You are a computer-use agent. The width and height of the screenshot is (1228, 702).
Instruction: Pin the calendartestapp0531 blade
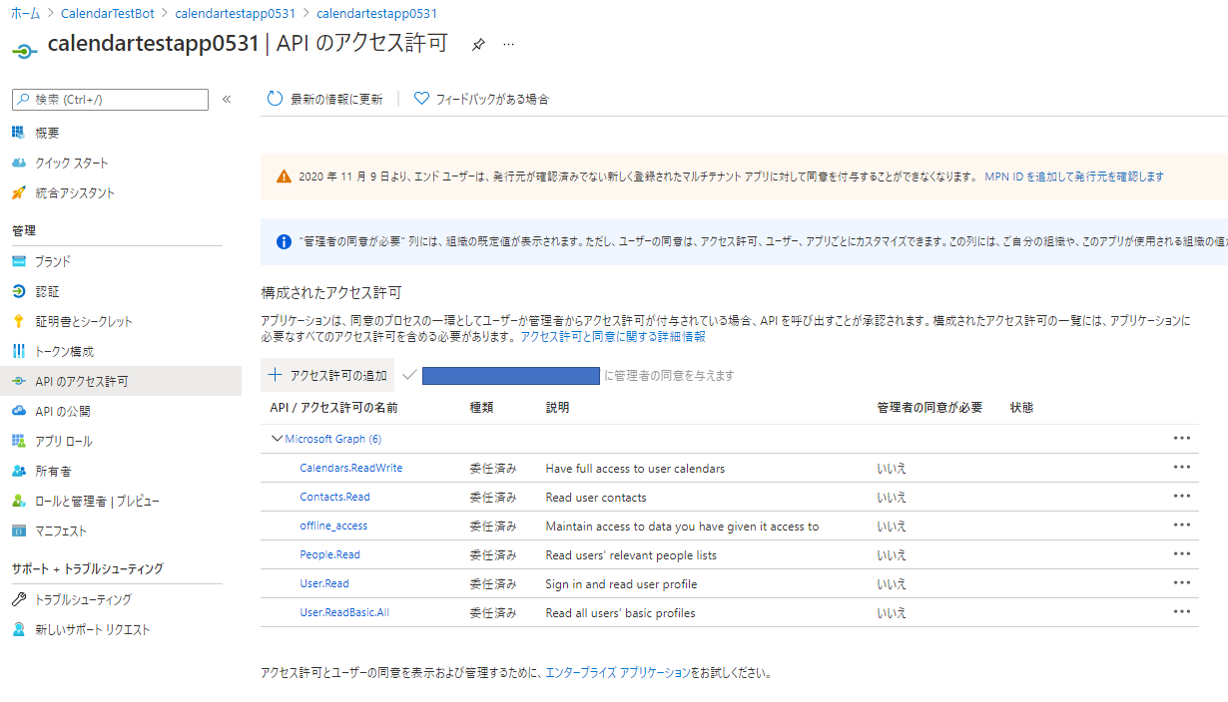478,45
